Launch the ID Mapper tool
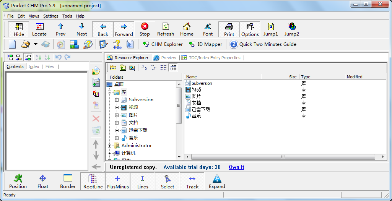The image size is (392, 201). pyautogui.click(x=206, y=44)
